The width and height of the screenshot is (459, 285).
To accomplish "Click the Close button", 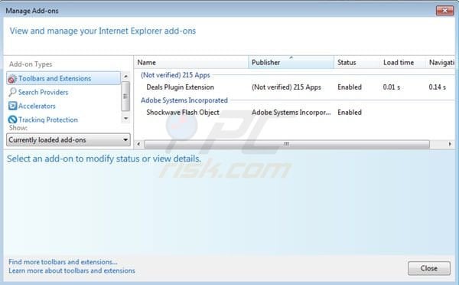I will coord(429,268).
